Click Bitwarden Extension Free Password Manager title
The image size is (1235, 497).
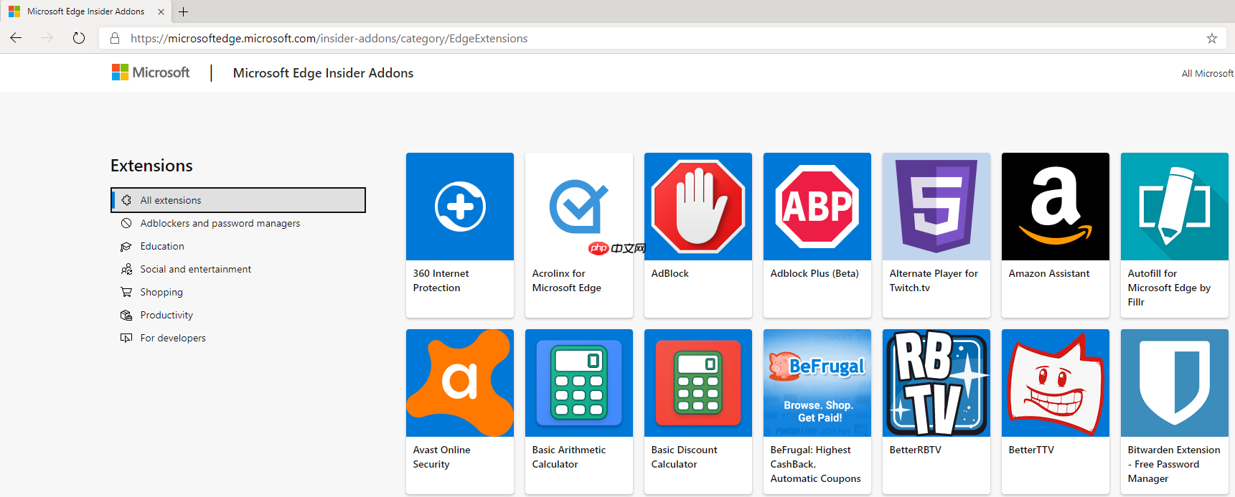click(1173, 464)
